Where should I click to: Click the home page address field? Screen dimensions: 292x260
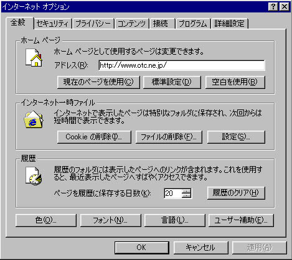coord(182,65)
